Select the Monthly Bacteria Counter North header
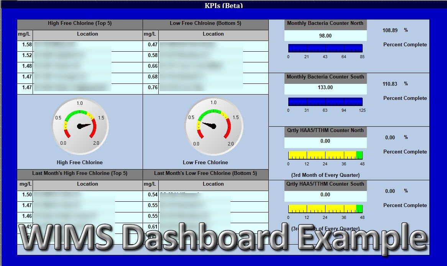The height and width of the screenshot is (266, 447). coord(325,23)
